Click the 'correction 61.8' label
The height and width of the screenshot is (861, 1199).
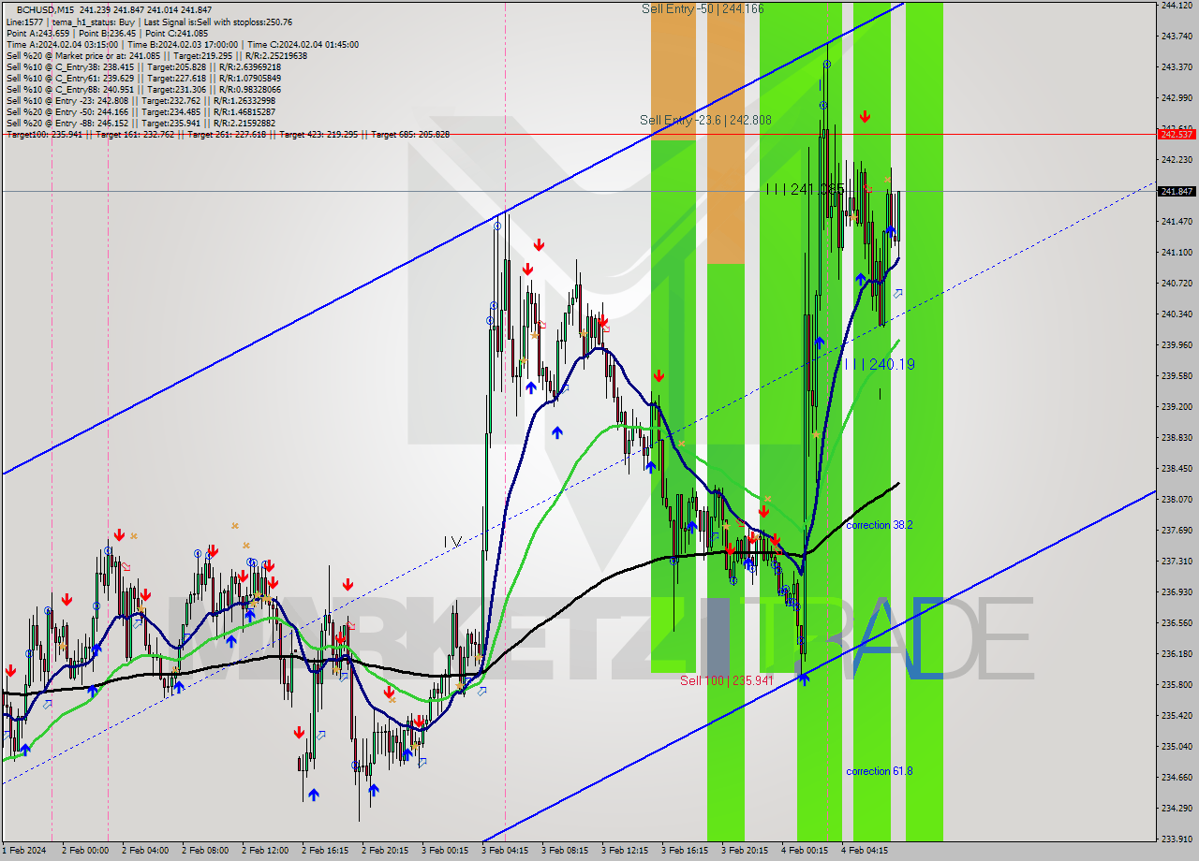coord(879,771)
